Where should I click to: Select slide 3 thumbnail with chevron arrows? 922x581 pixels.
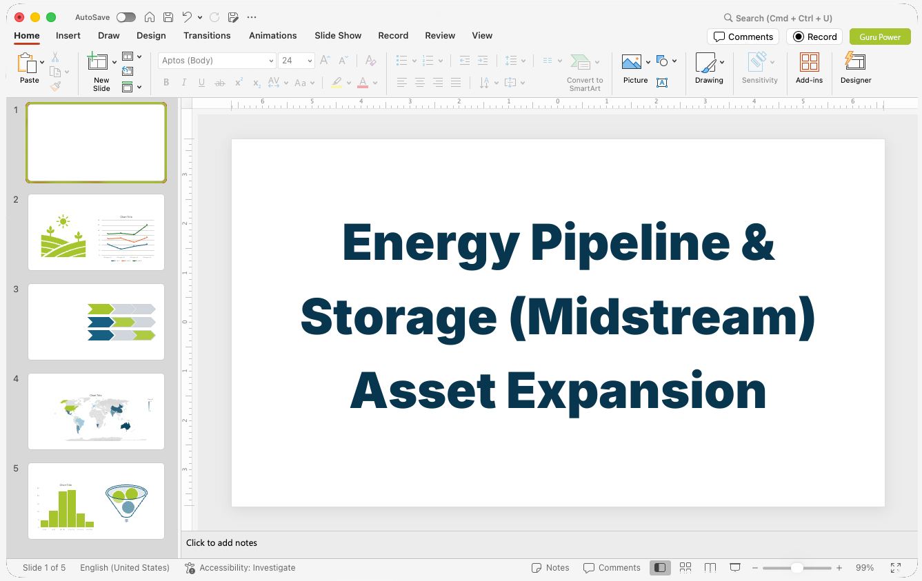coord(96,322)
